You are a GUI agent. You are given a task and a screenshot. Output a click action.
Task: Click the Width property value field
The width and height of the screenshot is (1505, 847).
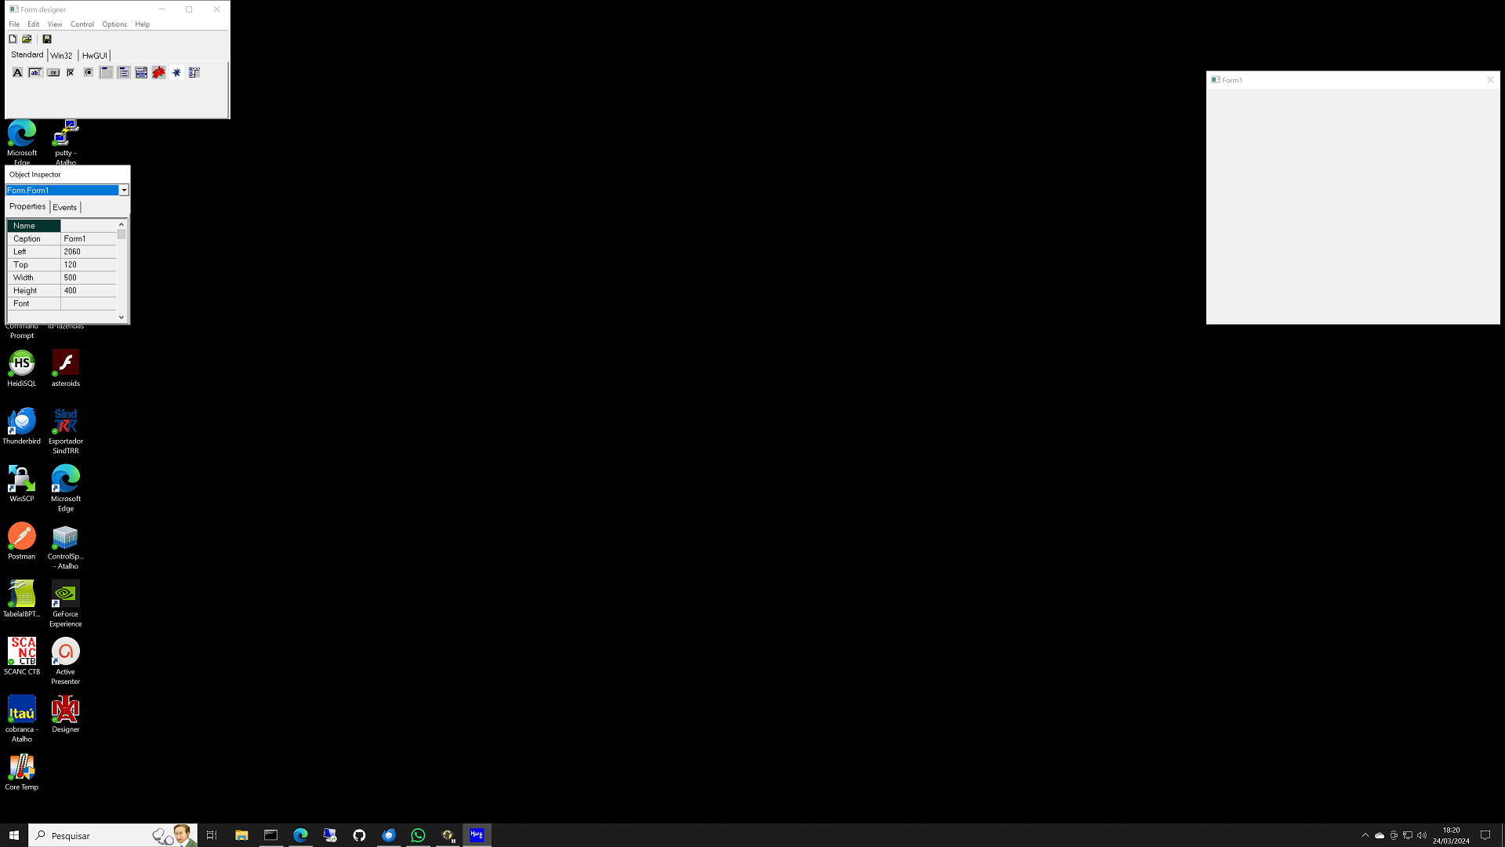[88, 278]
